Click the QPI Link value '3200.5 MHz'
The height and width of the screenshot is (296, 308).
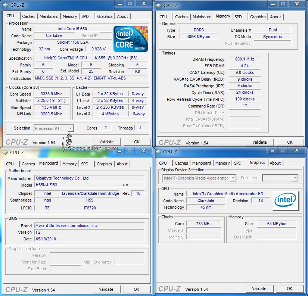[x=51, y=114]
